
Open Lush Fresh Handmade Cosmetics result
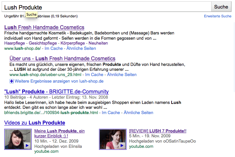click(x=44, y=27)
